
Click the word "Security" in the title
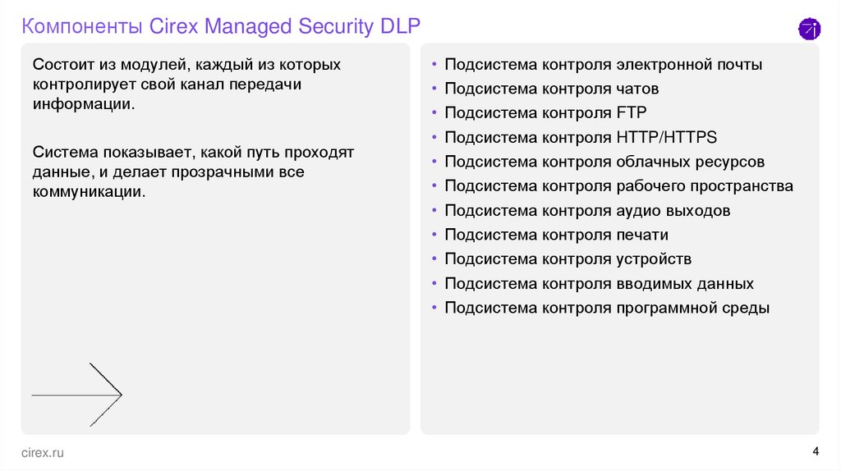[335, 26]
